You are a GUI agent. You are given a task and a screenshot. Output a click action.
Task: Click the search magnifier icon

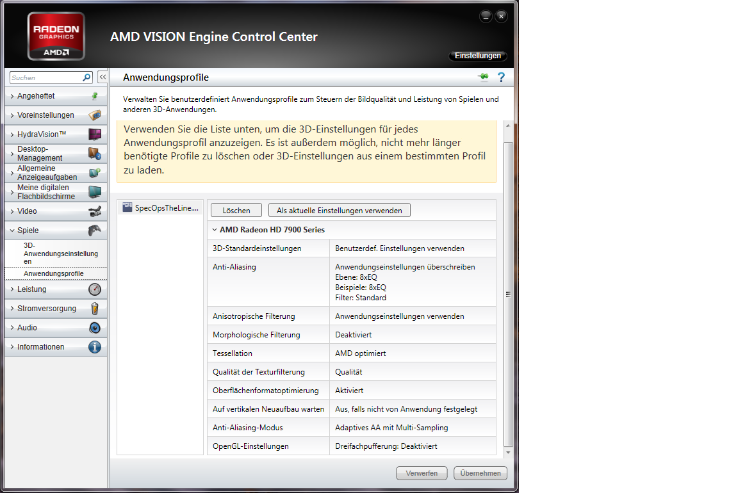[86, 77]
